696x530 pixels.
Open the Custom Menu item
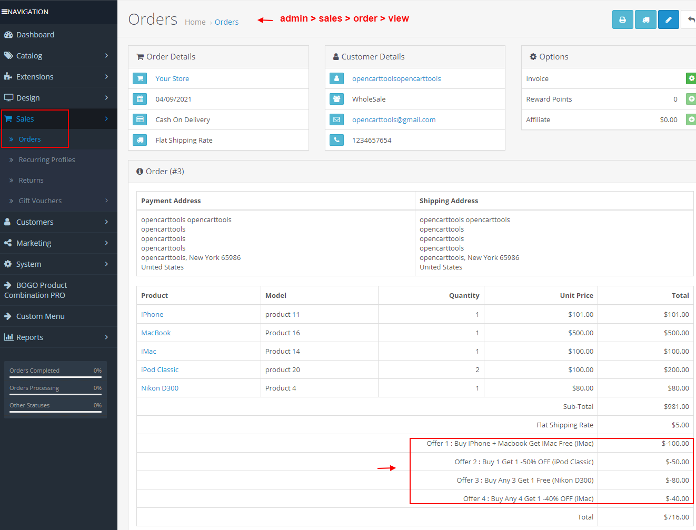pyautogui.click(x=58, y=316)
